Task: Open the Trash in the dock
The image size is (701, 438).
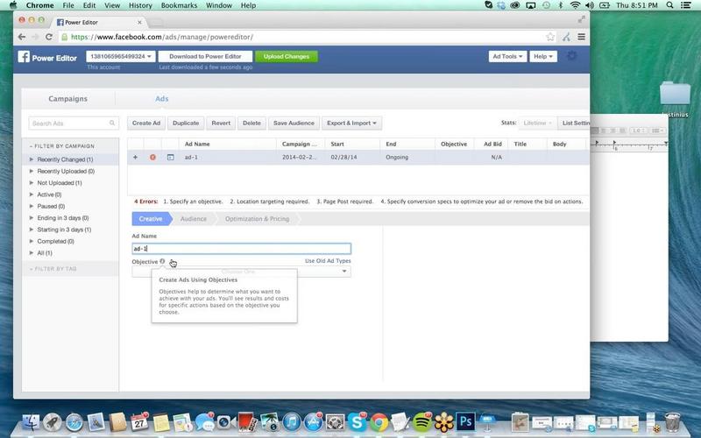Action: pyautogui.click(x=672, y=422)
